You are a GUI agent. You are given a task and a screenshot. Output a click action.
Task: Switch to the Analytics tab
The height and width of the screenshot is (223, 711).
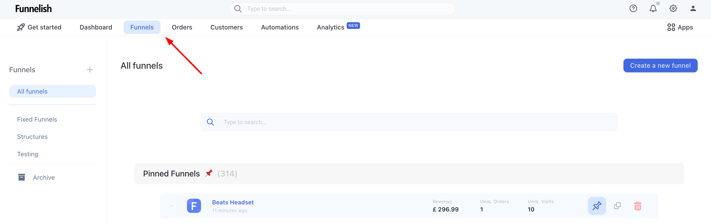point(330,27)
